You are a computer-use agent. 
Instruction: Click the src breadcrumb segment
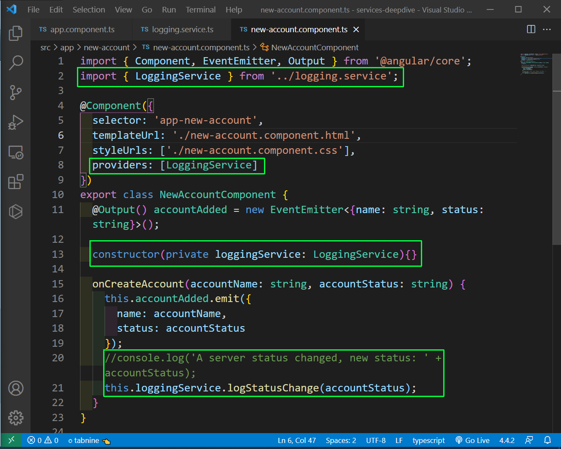click(45, 47)
